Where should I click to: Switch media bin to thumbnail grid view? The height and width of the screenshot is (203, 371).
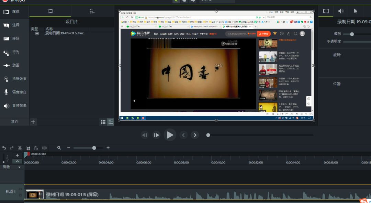(103, 122)
